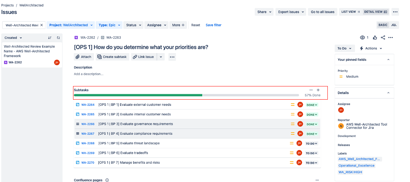This screenshot has height=182, width=410.
Task: Add a subtask with the plus icon
Action: click(318, 90)
